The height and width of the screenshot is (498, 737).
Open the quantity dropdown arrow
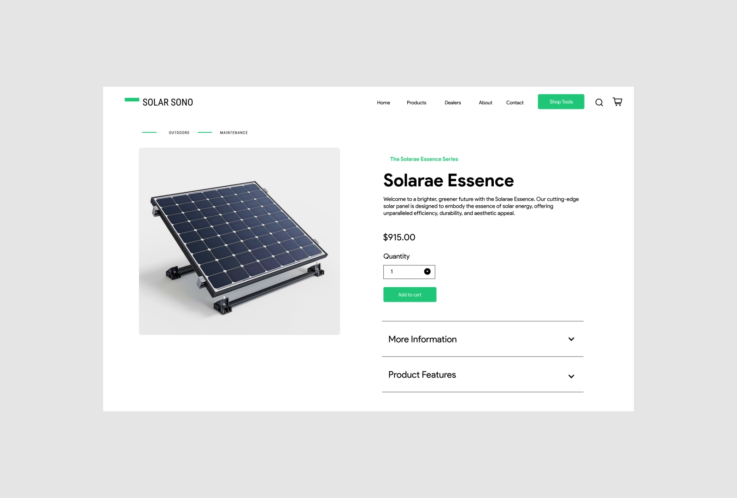[x=427, y=272]
